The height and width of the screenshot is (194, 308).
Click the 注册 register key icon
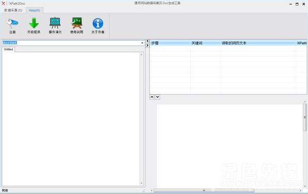[x=13, y=23]
